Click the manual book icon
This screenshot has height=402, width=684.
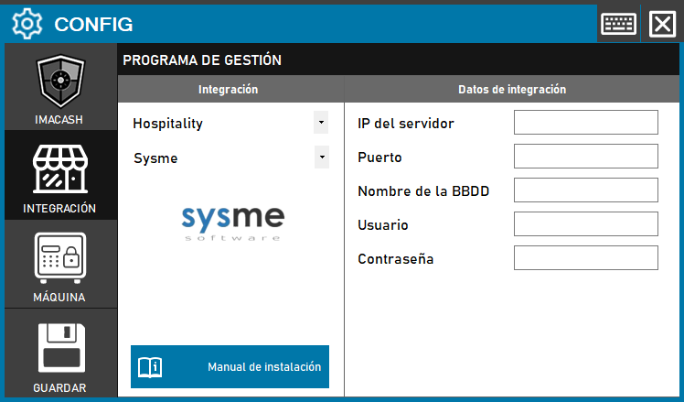point(150,367)
